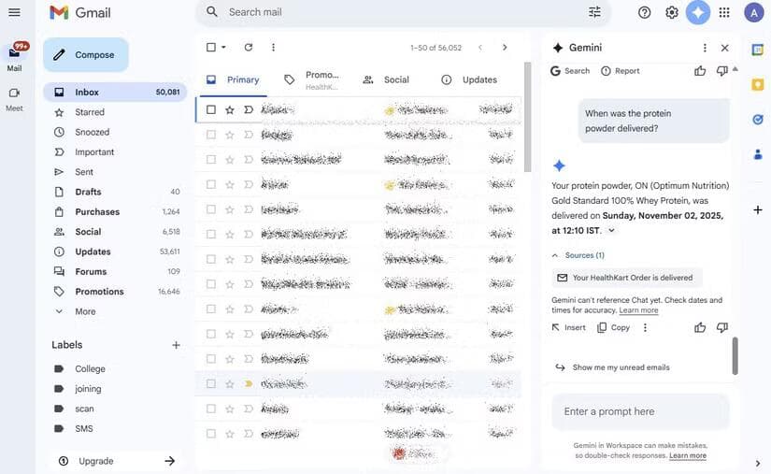Image resolution: width=771 pixels, height=474 pixels.
Task: Collapse the Sources (1) section
Action: (x=555, y=255)
